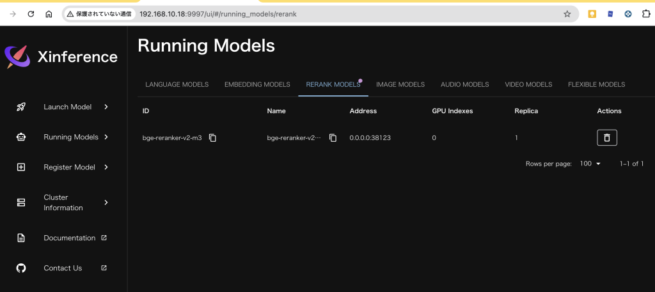Expand the Launch Model chevron
655x292 pixels.
click(106, 107)
